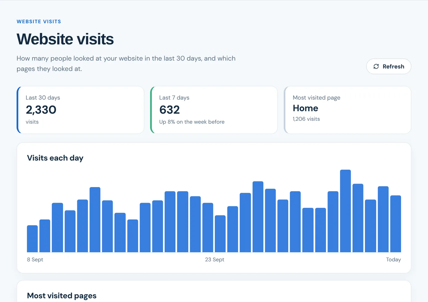Click the '1,206 visits' text
Image resolution: width=428 pixels, height=302 pixels.
(x=306, y=119)
